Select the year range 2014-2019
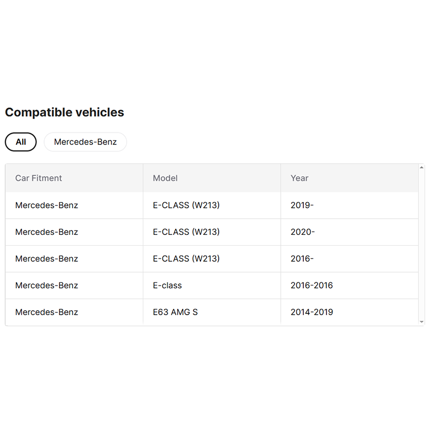431x431 pixels. [x=312, y=312]
